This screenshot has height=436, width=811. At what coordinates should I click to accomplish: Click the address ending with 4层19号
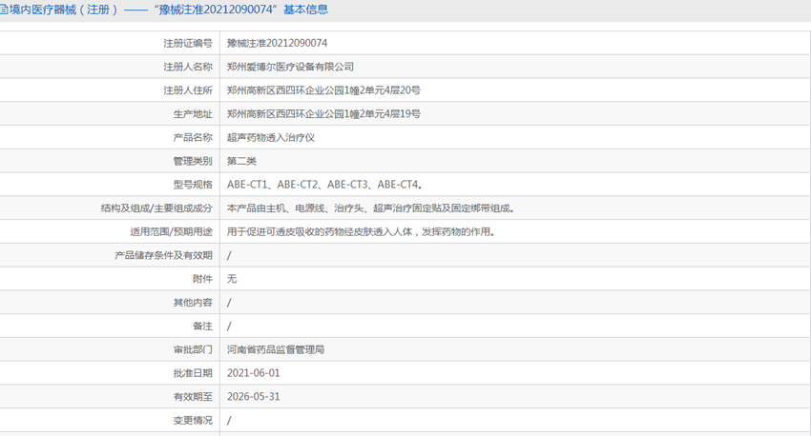[x=323, y=114]
